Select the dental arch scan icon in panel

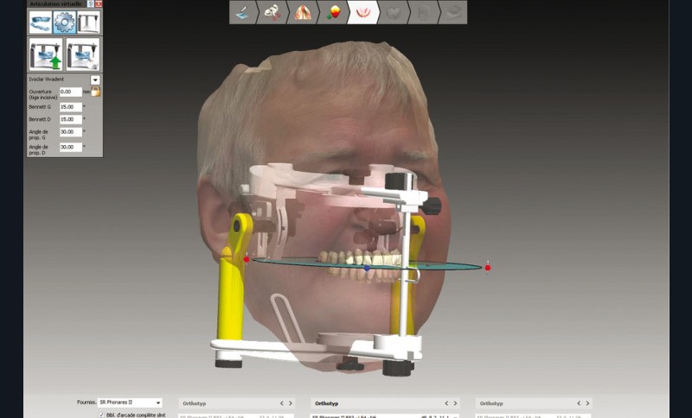[39, 22]
